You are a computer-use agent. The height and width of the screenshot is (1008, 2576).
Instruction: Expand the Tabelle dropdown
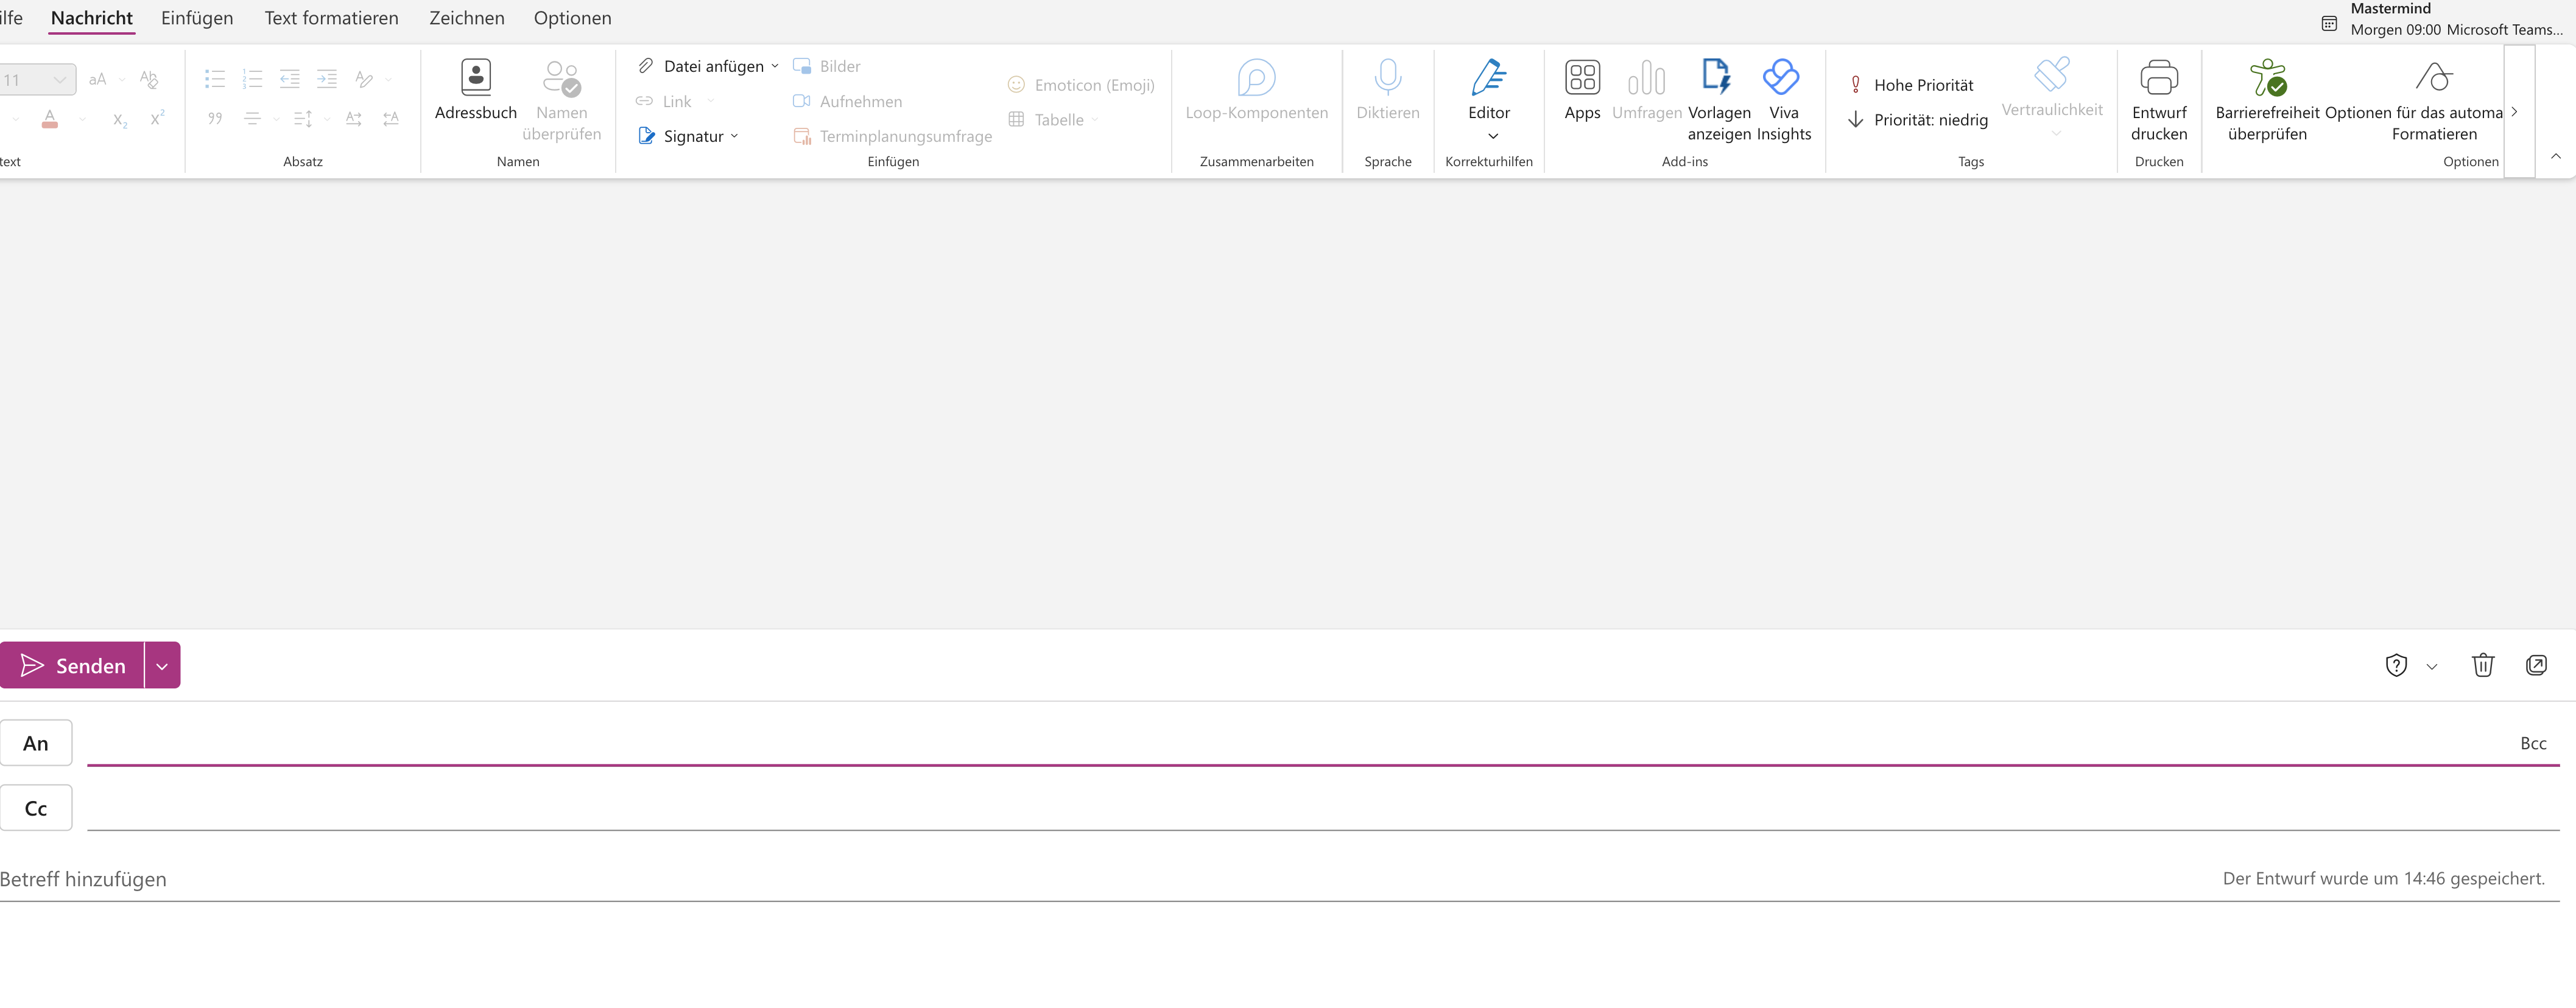[1095, 120]
